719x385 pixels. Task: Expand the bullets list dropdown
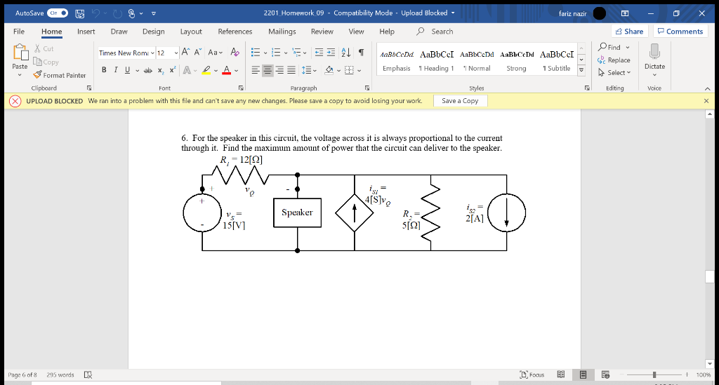[265, 53]
